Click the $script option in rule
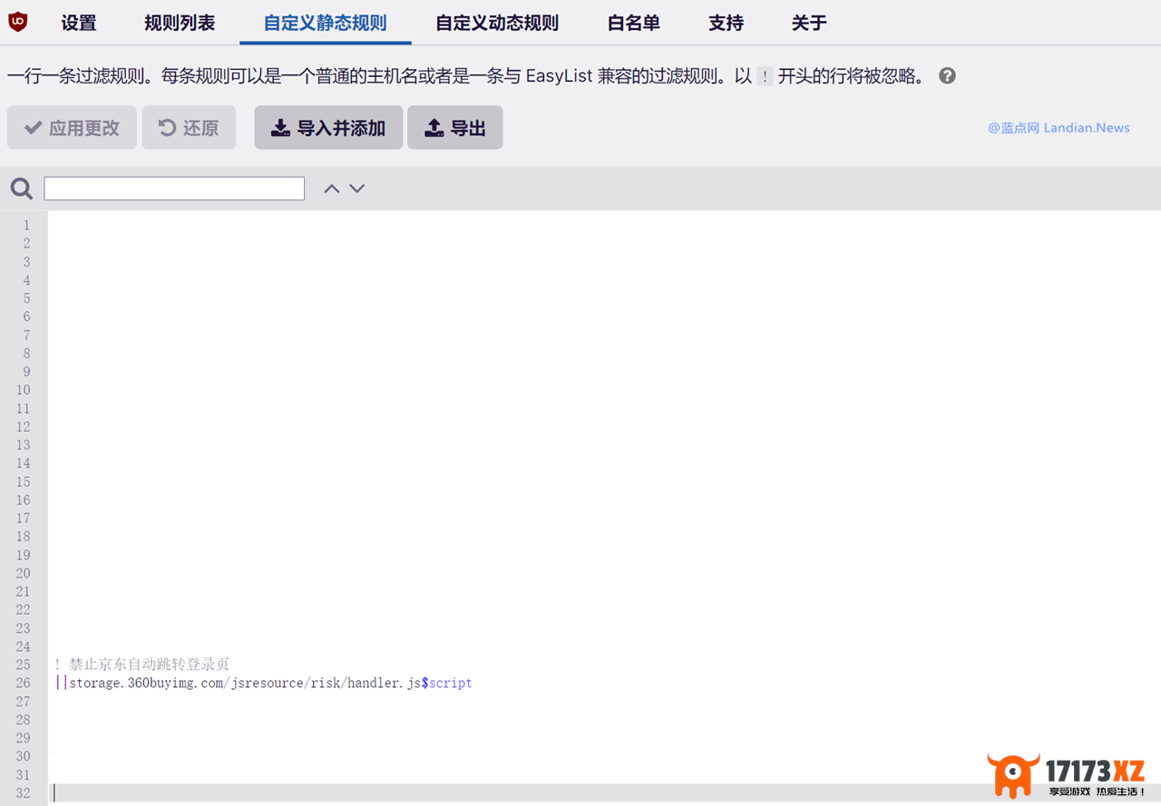Viewport: 1161px width, 806px height. pos(447,683)
